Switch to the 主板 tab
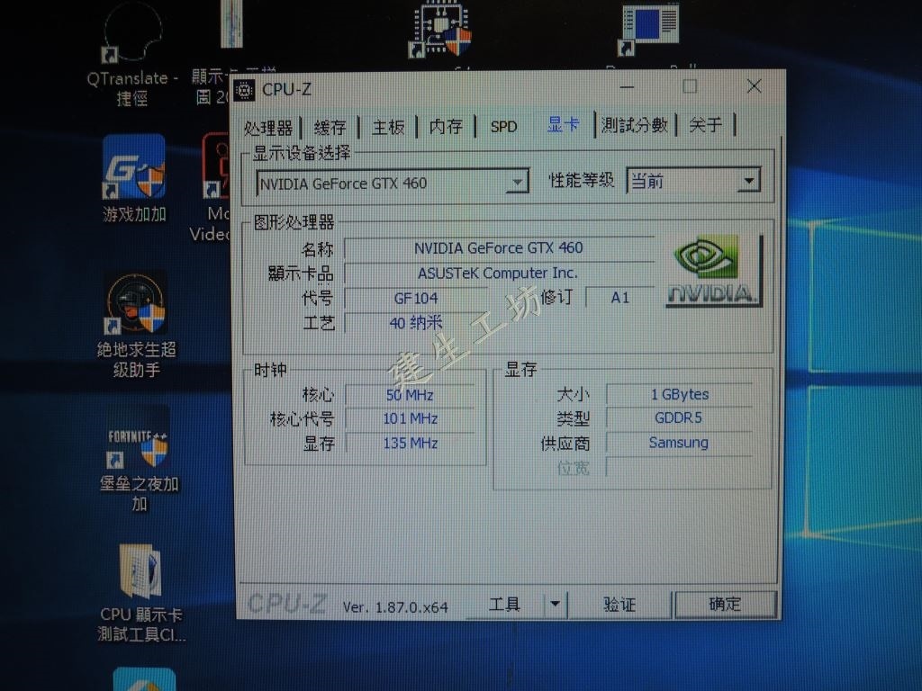 click(x=388, y=126)
